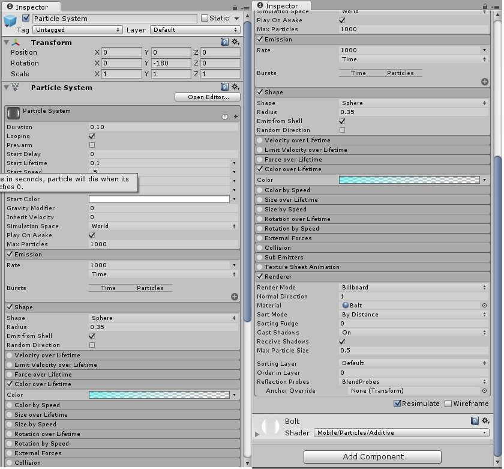Open Bolt material gear menu

(x=485, y=421)
